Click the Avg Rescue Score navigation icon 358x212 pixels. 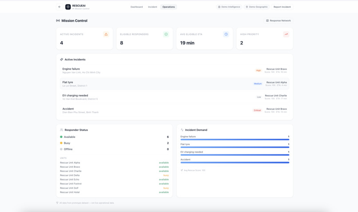tap(182, 170)
